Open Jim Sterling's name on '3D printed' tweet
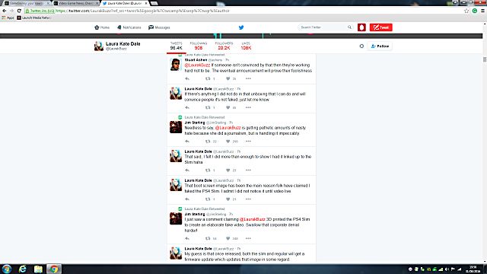Screen dimensions: 487x274 click(195, 214)
